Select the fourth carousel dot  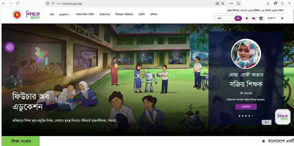click(249, 116)
